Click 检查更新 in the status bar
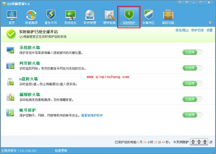 (61, 151)
